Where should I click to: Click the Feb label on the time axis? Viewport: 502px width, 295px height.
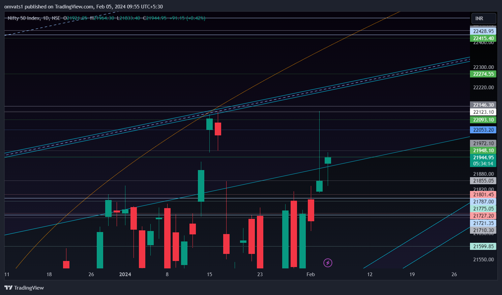tap(311, 274)
